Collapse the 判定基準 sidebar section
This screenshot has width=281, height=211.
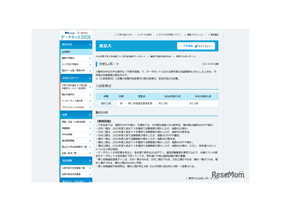(90, 160)
